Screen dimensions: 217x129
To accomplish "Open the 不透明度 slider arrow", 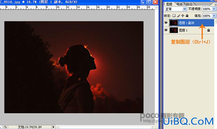I will 214,9.
